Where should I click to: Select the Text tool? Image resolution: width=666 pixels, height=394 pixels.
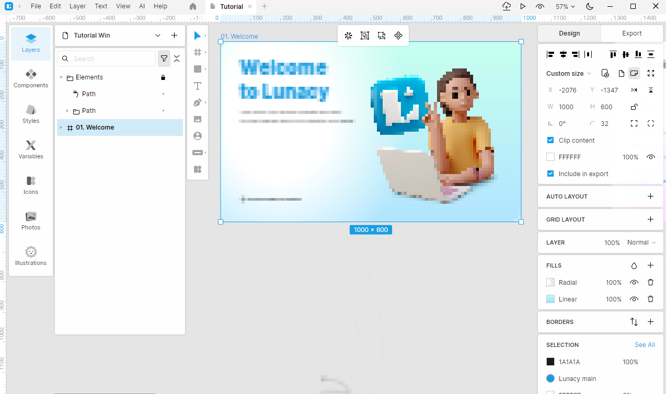click(x=197, y=86)
